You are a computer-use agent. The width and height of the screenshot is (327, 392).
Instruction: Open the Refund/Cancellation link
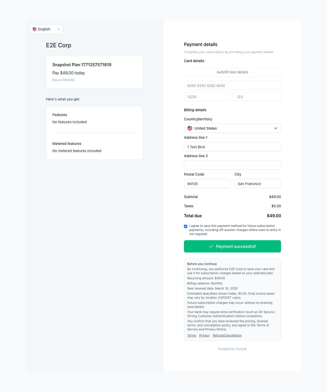(x=227, y=336)
